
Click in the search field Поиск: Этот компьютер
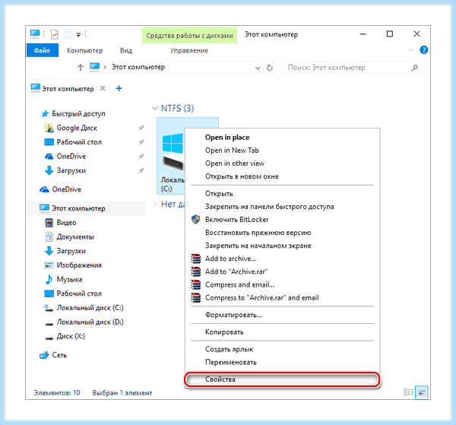(x=353, y=68)
